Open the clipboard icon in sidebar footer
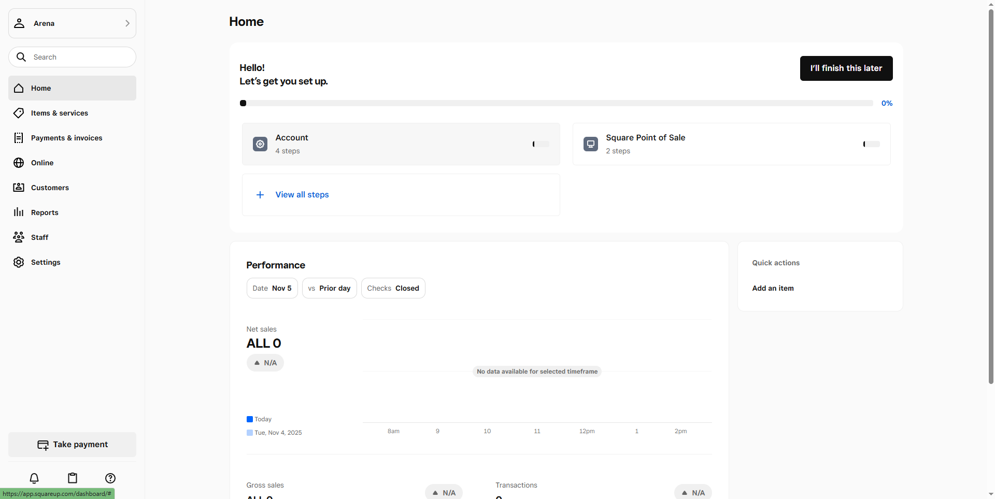The image size is (995, 499). pos(73,478)
